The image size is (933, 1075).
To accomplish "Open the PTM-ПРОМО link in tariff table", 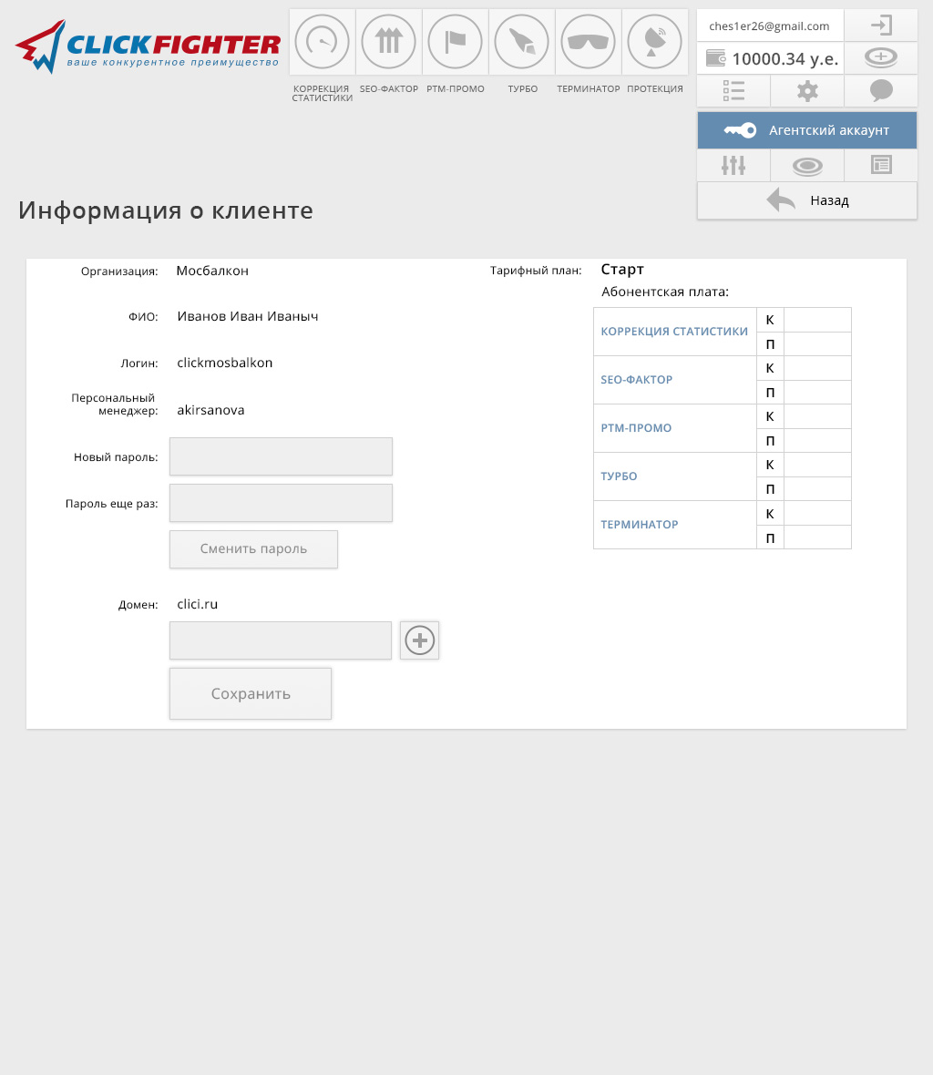I will [636, 428].
